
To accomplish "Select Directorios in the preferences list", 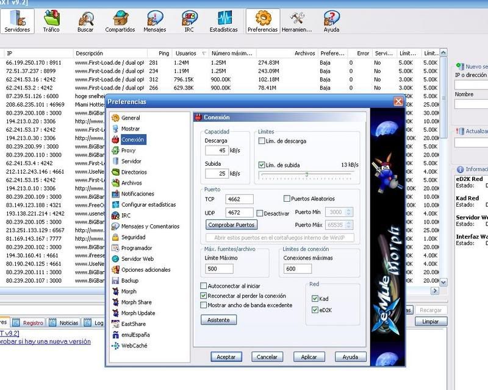I will click(x=129, y=172).
